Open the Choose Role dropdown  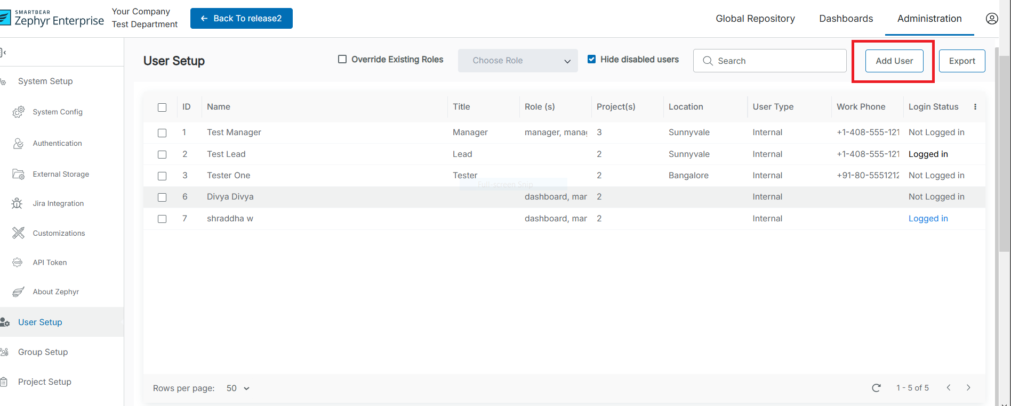coord(517,61)
